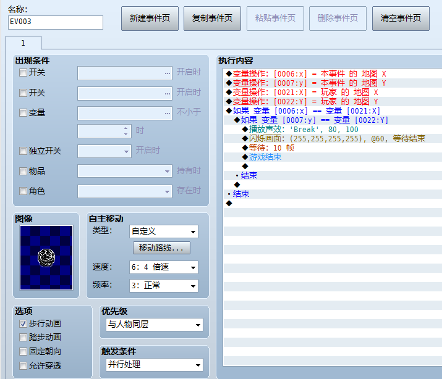The image size is (442, 379).
Task: Tick the 独立开关 checkbox
Action: click(23, 151)
